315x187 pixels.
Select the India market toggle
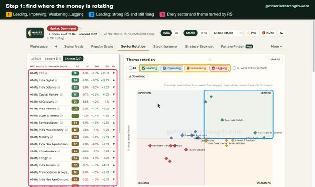(166, 33)
